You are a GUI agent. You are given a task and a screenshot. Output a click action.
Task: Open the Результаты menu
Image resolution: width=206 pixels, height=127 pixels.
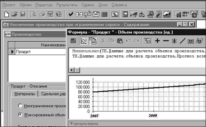coord(67,5)
